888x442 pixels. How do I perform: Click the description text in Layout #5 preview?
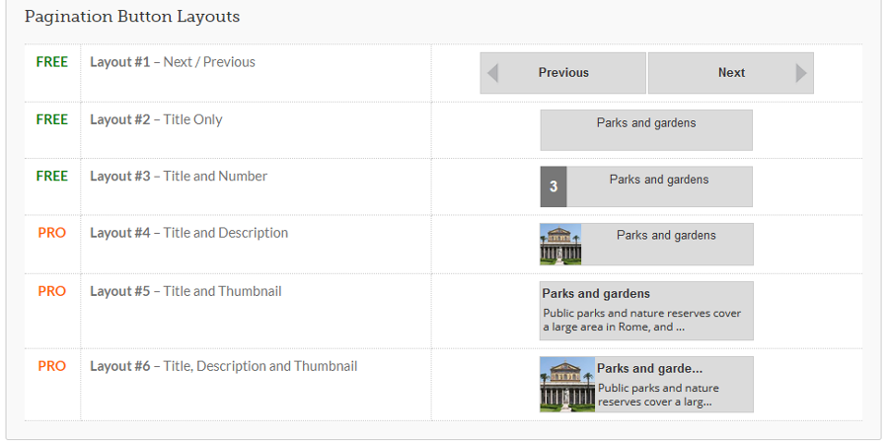(x=641, y=320)
